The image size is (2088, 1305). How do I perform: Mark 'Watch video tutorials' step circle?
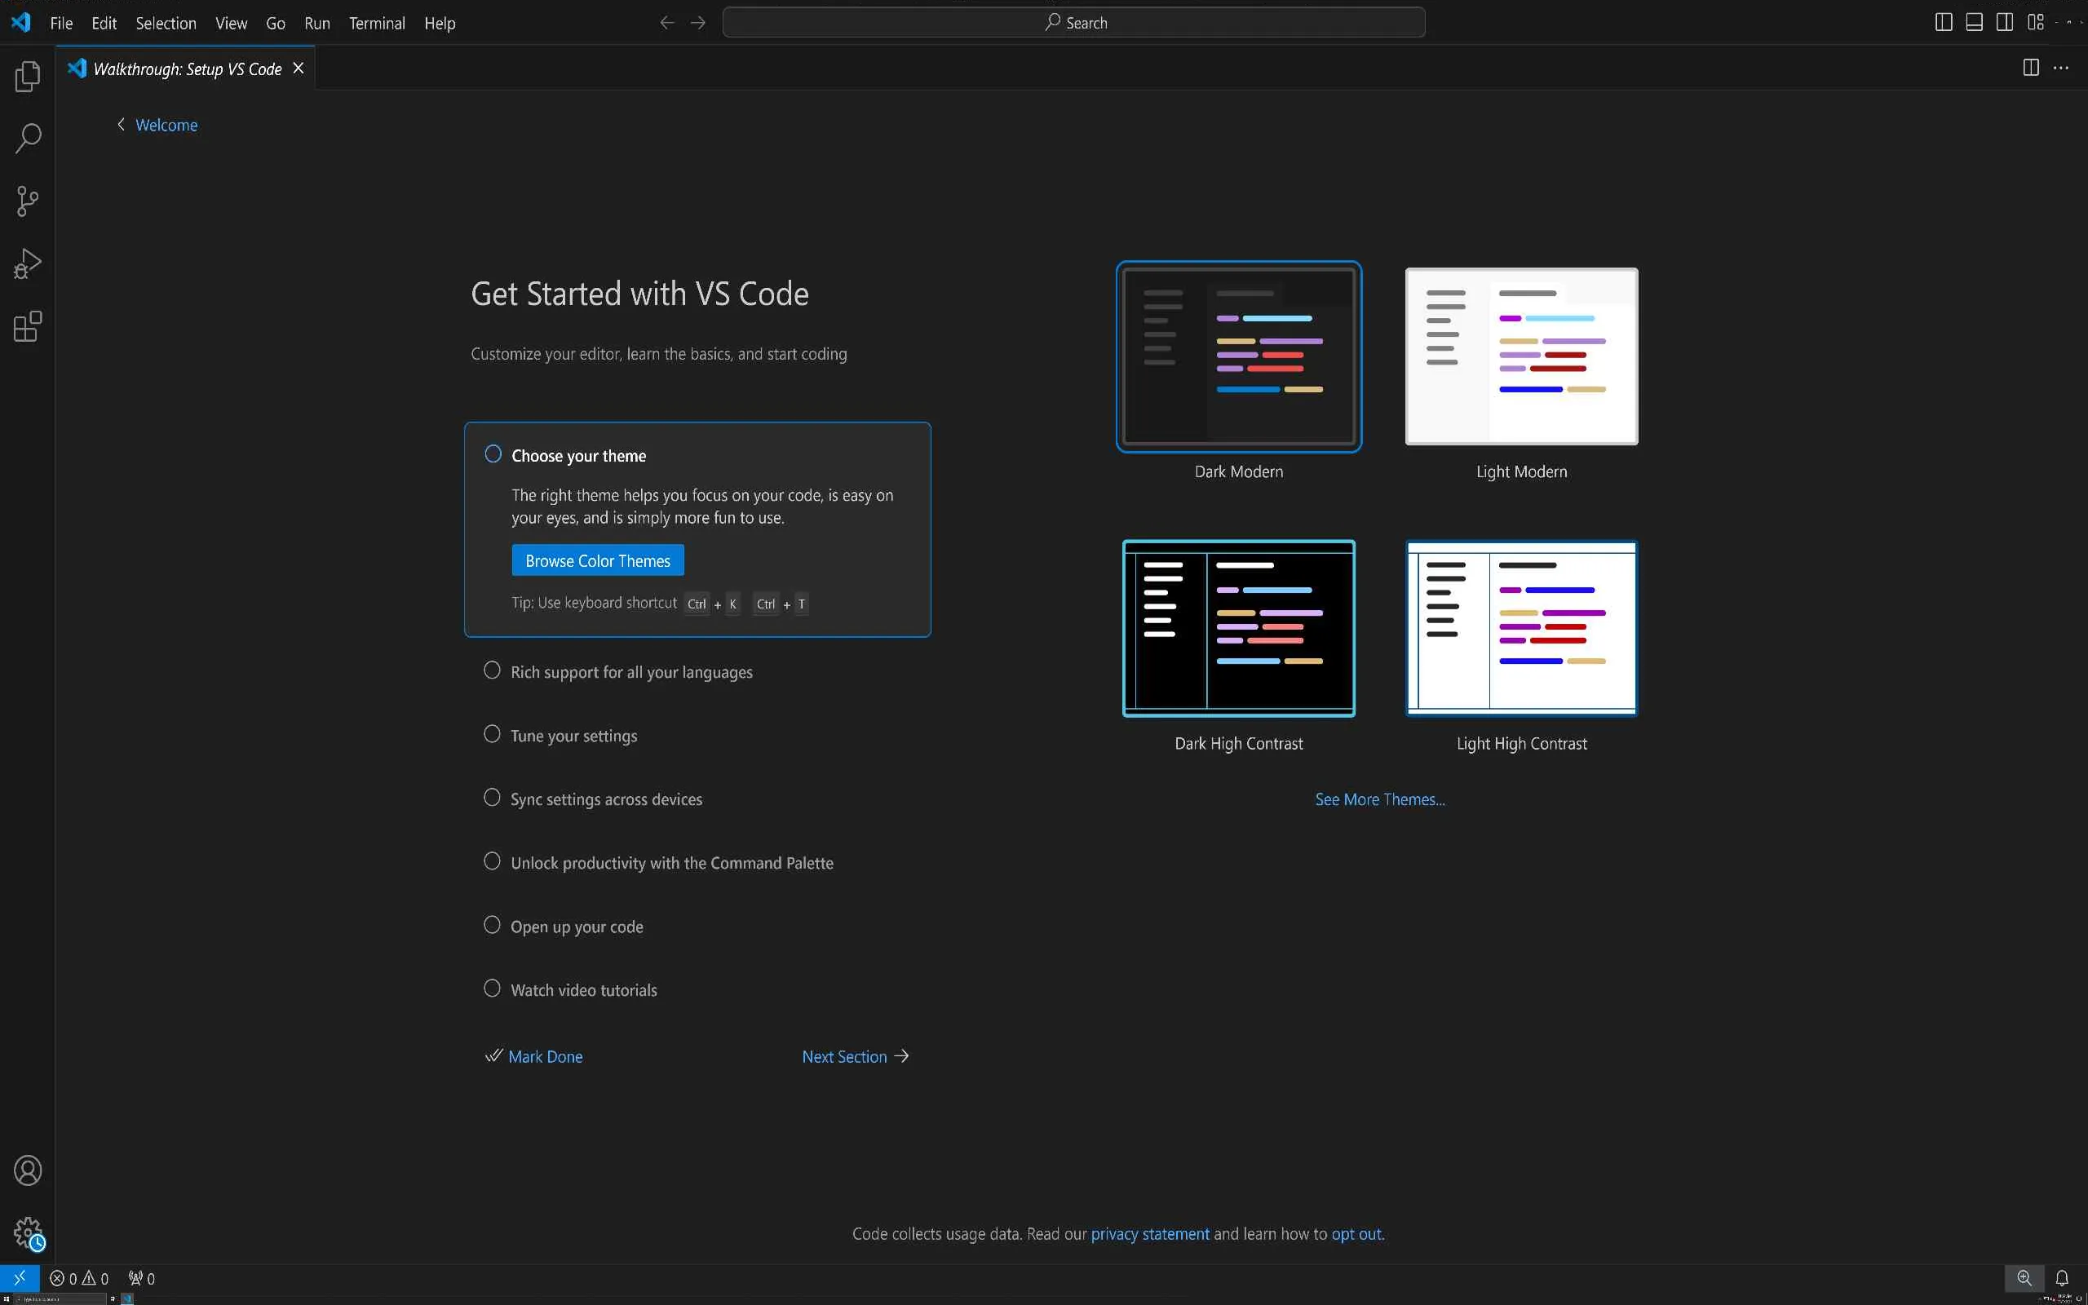click(492, 989)
